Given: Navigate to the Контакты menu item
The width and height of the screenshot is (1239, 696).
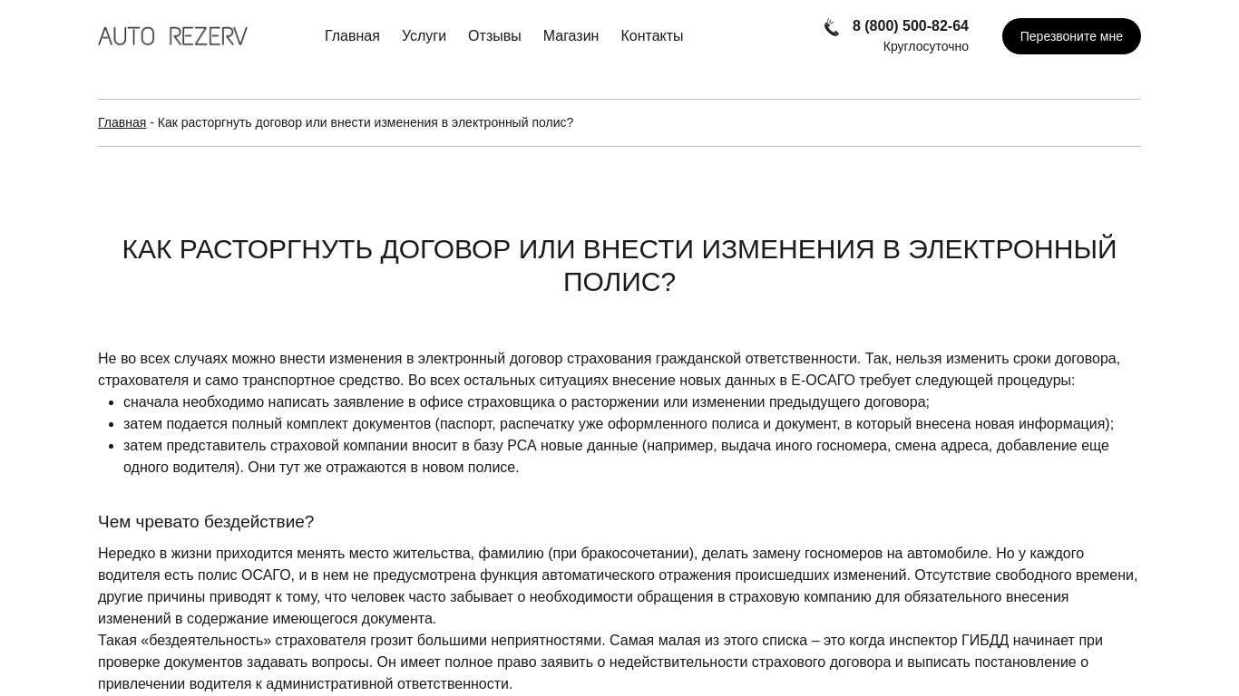Looking at the screenshot, I should point(651,36).
